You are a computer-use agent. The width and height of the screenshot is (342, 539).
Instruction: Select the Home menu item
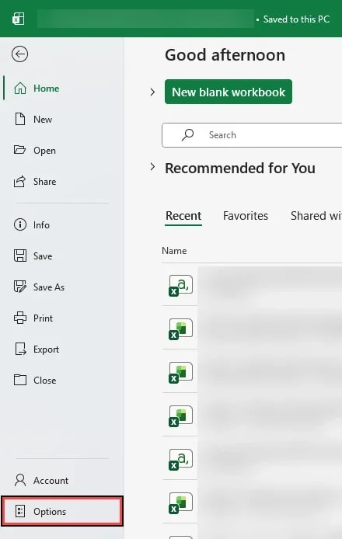[62, 89]
